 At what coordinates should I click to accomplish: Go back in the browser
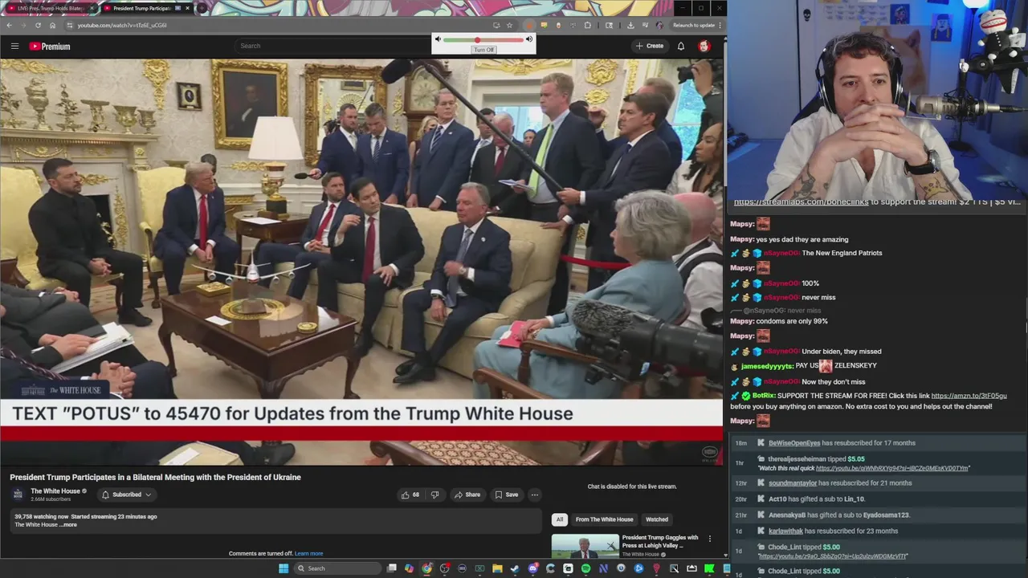click(x=8, y=25)
